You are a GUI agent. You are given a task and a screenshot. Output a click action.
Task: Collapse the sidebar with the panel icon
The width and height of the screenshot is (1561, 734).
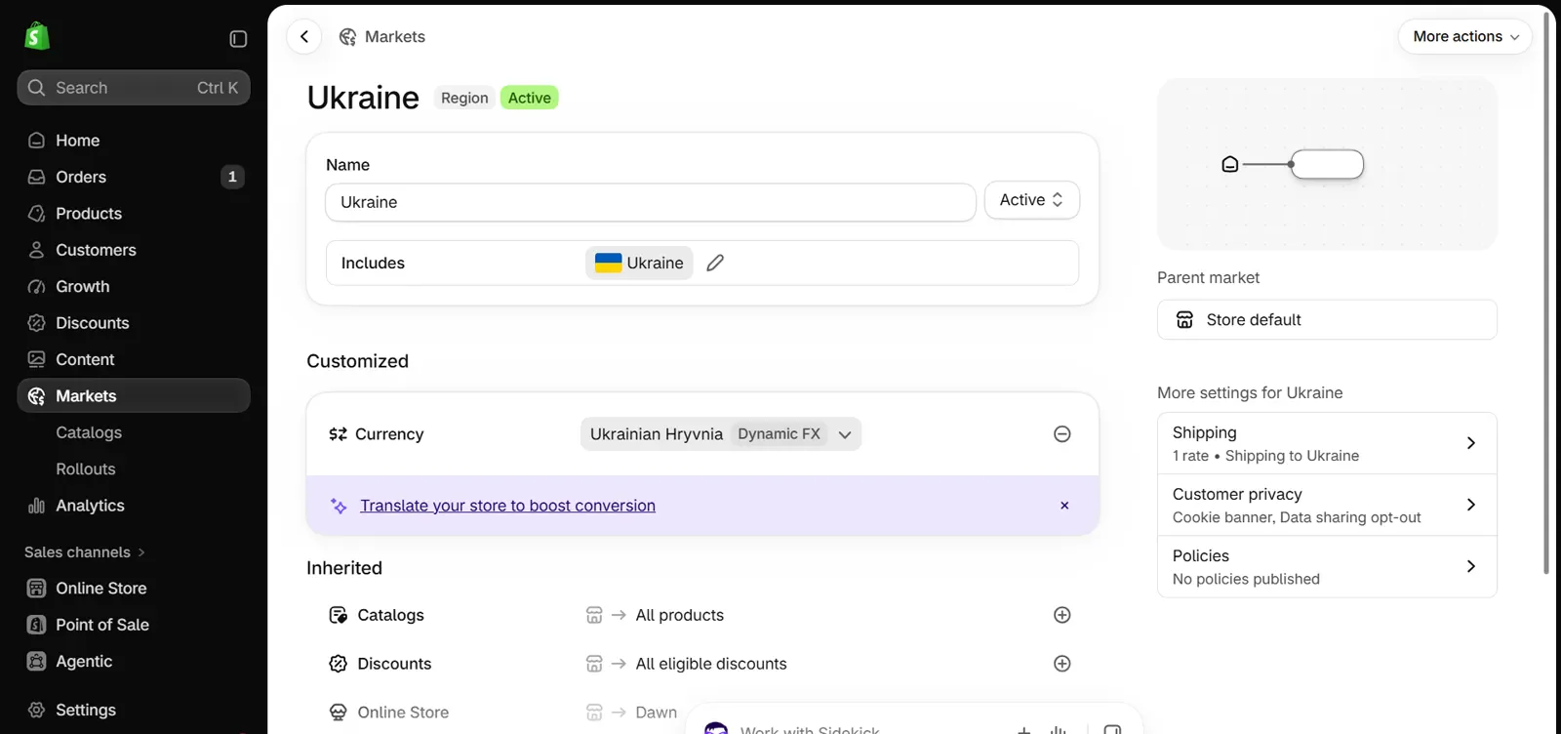pyautogui.click(x=238, y=39)
